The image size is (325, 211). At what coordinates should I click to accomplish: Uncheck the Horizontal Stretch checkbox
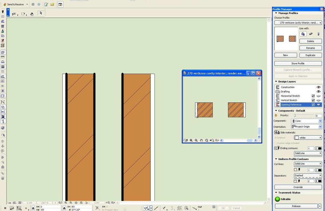click(x=313, y=96)
